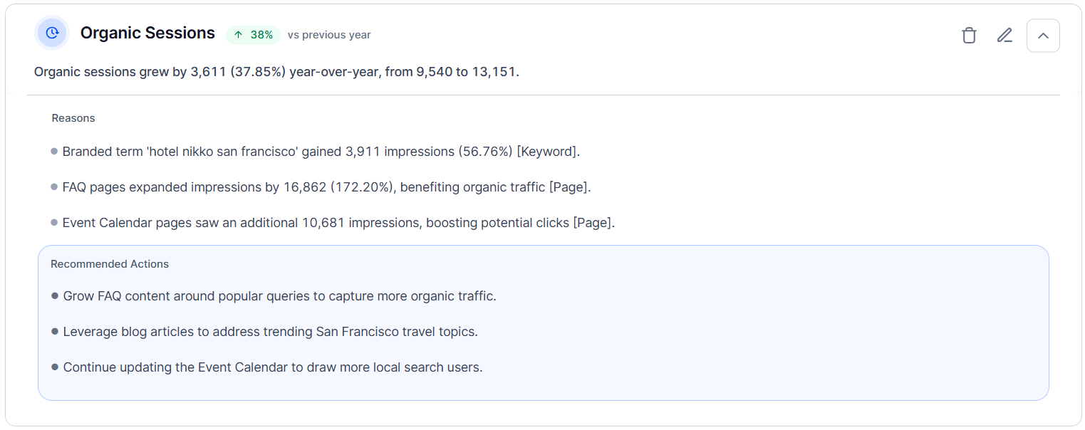Select the 'hotel nikko san francisco' reason
This screenshot has width=1085, height=430.
click(321, 152)
